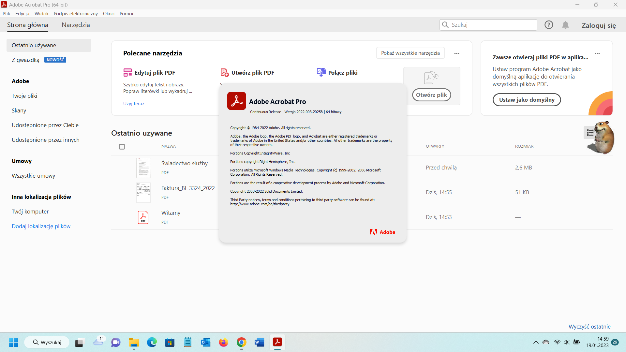Select Z gwiazdką in sidebar
The width and height of the screenshot is (626, 352).
pyautogui.click(x=25, y=60)
